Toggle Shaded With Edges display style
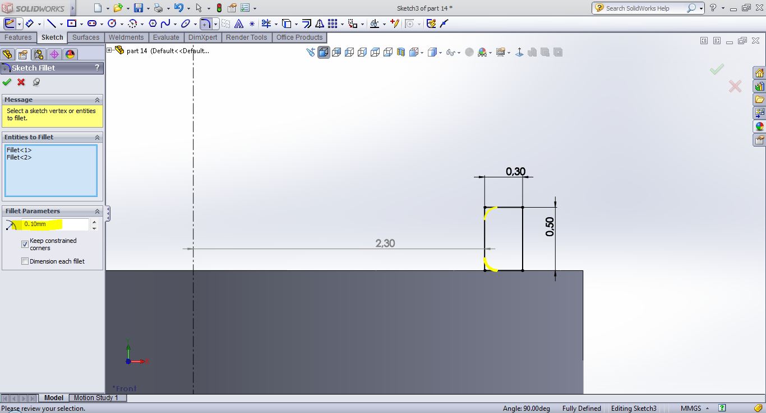Image resolution: width=766 pixels, height=413 pixels. pyautogui.click(x=324, y=53)
